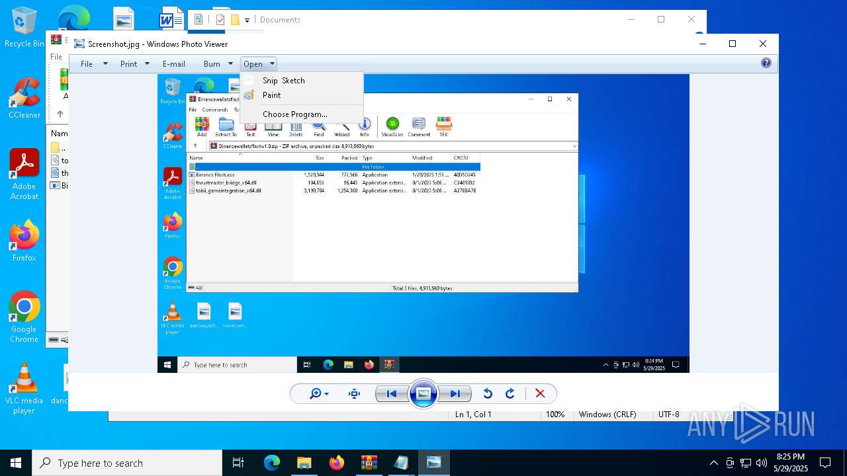
Task: Expand the Print dropdown arrow
Action: [147, 64]
